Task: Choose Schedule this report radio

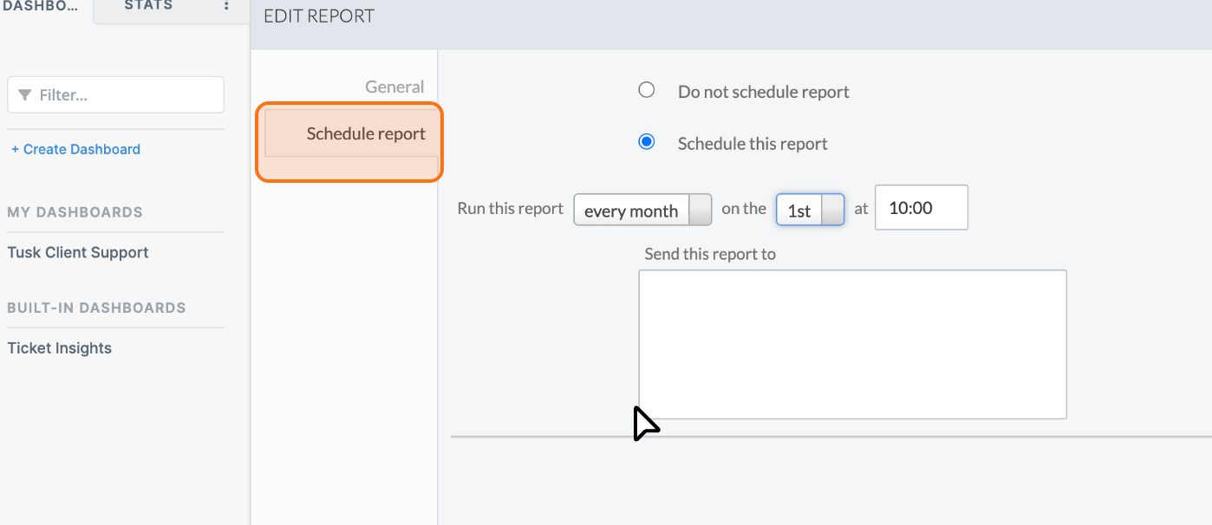Action: (x=646, y=142)
